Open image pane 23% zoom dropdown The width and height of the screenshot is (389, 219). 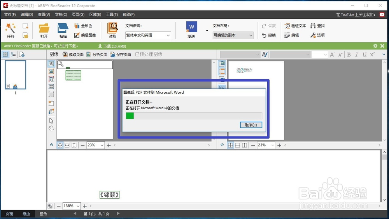102,145
